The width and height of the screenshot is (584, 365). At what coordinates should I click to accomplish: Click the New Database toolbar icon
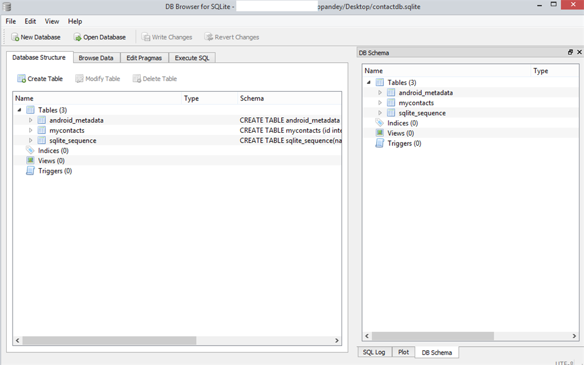[15, 37]
